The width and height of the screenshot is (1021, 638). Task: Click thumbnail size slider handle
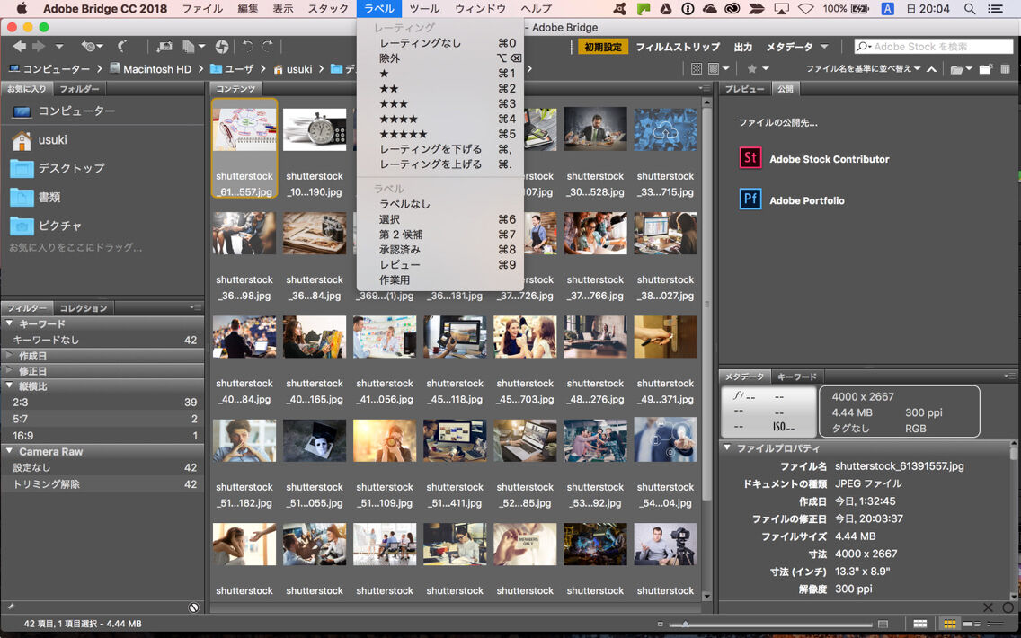[x=684, y=624]
